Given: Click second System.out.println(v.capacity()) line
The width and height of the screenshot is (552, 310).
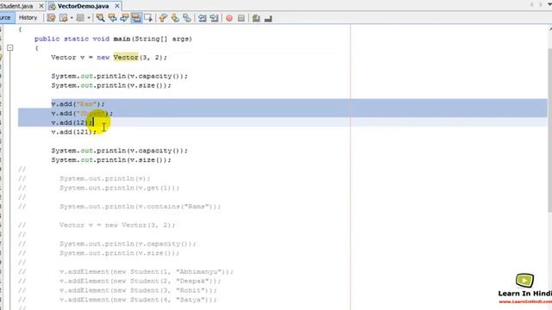Looking at the screenshot, I should point(119,151).
